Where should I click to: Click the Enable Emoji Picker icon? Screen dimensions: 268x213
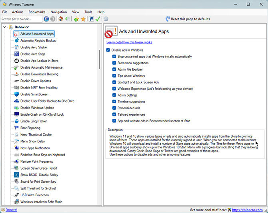(x=16, y=121)
